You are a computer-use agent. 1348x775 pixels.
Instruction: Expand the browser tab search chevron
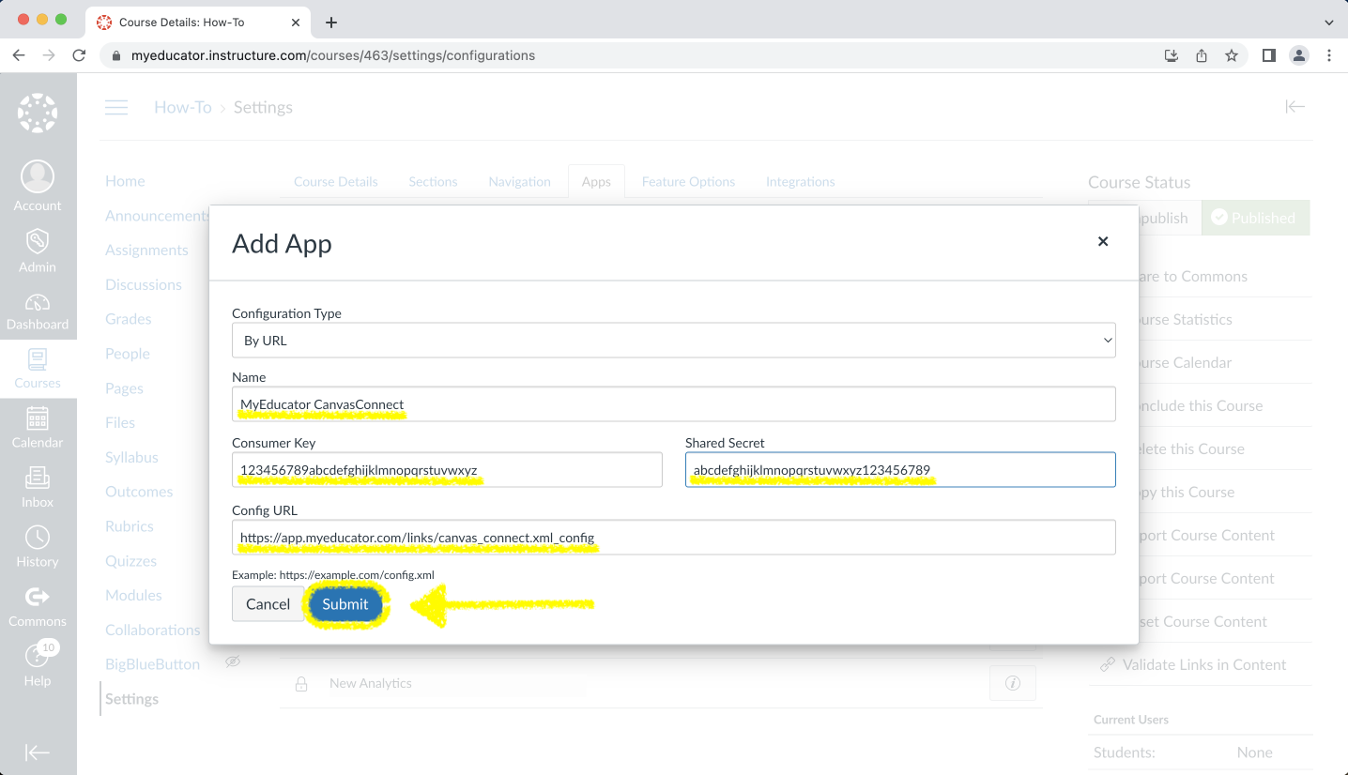[x=1329, y=23]
